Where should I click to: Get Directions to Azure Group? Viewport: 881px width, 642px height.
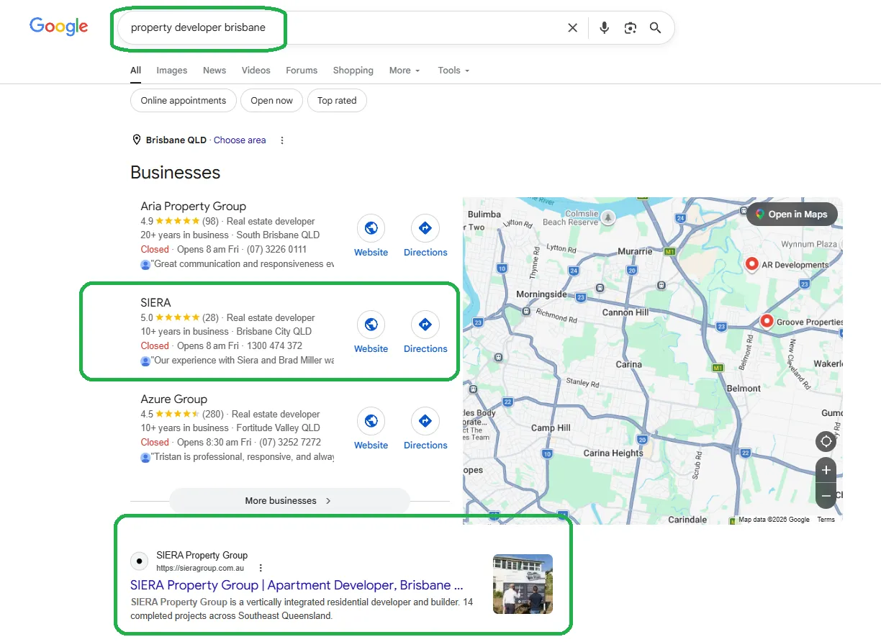425,422
